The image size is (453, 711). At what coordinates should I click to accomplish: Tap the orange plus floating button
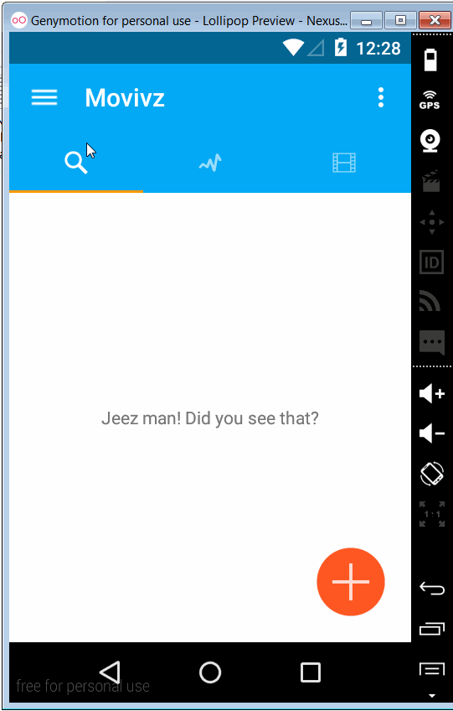[351, 582]
